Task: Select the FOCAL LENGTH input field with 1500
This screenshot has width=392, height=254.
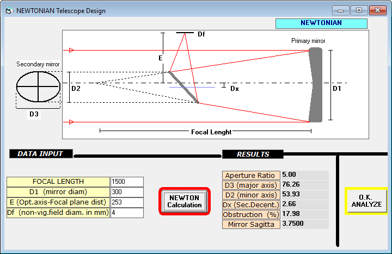Action: [x=127, y=182]
